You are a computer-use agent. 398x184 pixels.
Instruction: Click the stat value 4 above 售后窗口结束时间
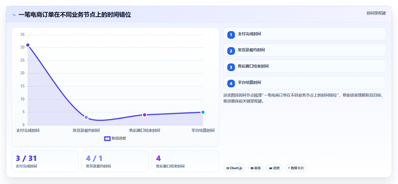(x=158, y=159)
